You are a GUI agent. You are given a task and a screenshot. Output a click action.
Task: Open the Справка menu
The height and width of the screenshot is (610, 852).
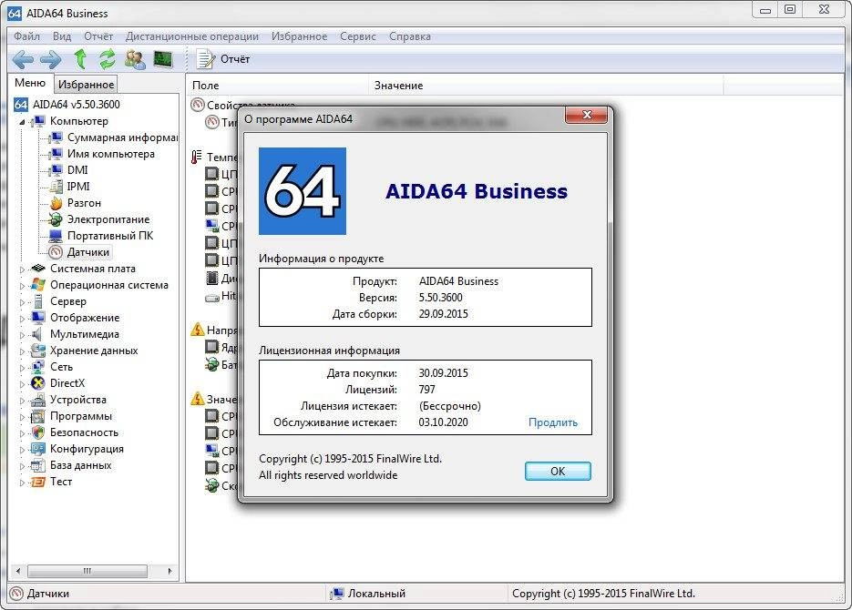410,36
